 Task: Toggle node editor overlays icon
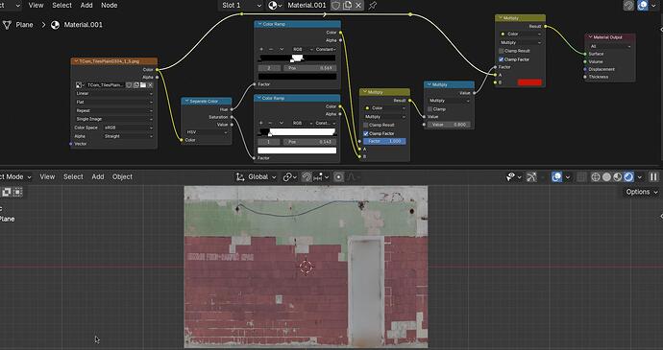click(x=643, y=6)
